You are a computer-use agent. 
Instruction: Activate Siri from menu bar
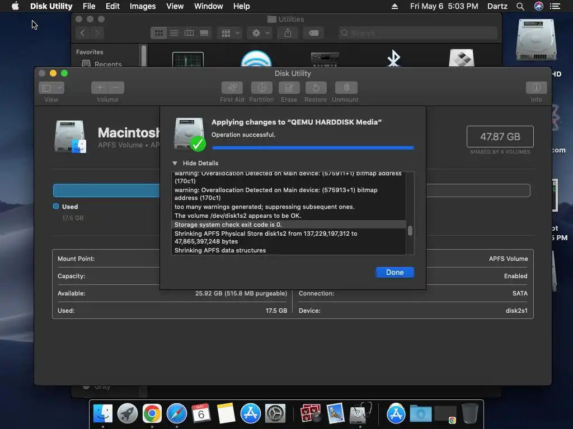pos(539,6)
